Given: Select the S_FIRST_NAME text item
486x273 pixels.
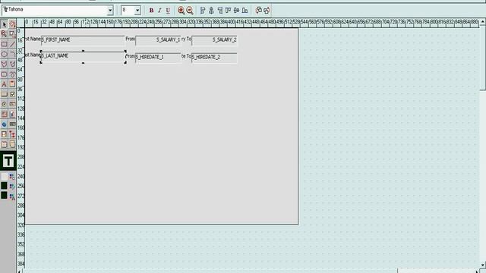Looking at the screenshot, I should click(x=83, y=40).
